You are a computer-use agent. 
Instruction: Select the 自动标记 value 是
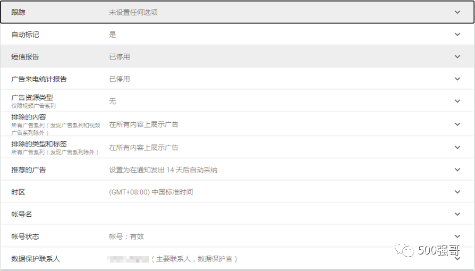[x=113, y=35]
